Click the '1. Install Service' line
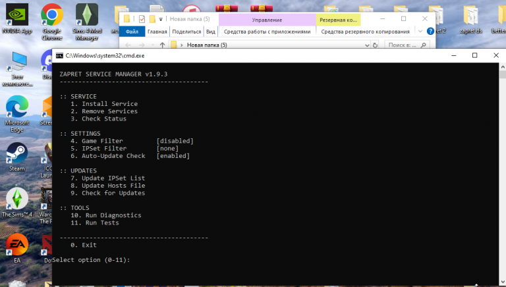This screenshot has width=506, height=287. (x=104, y=104)
